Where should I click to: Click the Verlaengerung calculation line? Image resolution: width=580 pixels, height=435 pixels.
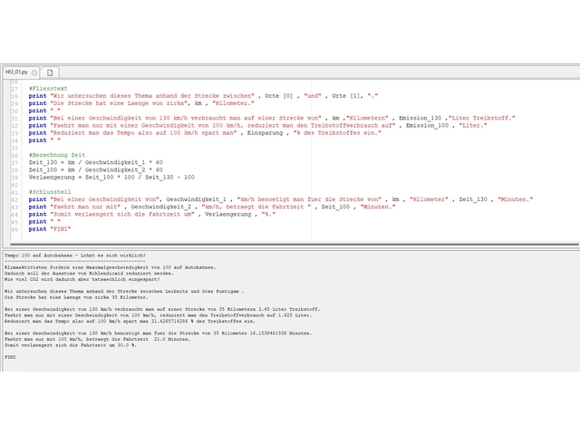pos(111,178)
